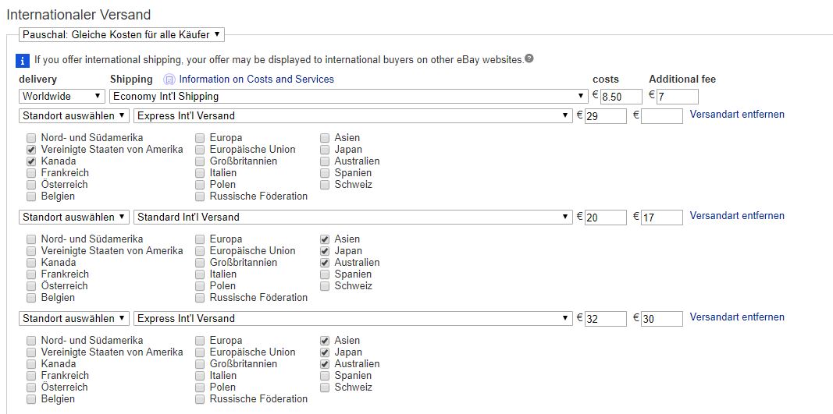Screen dimensions: 833x414
Task: Click the gray help question mark icon
Action: 529,58
